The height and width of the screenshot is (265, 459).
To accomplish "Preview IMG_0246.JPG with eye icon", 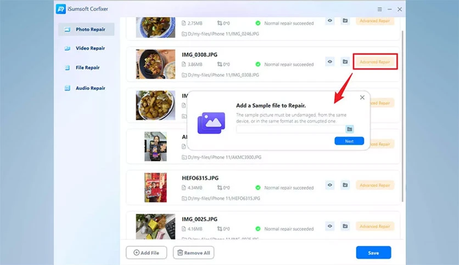I will point(330,21).
